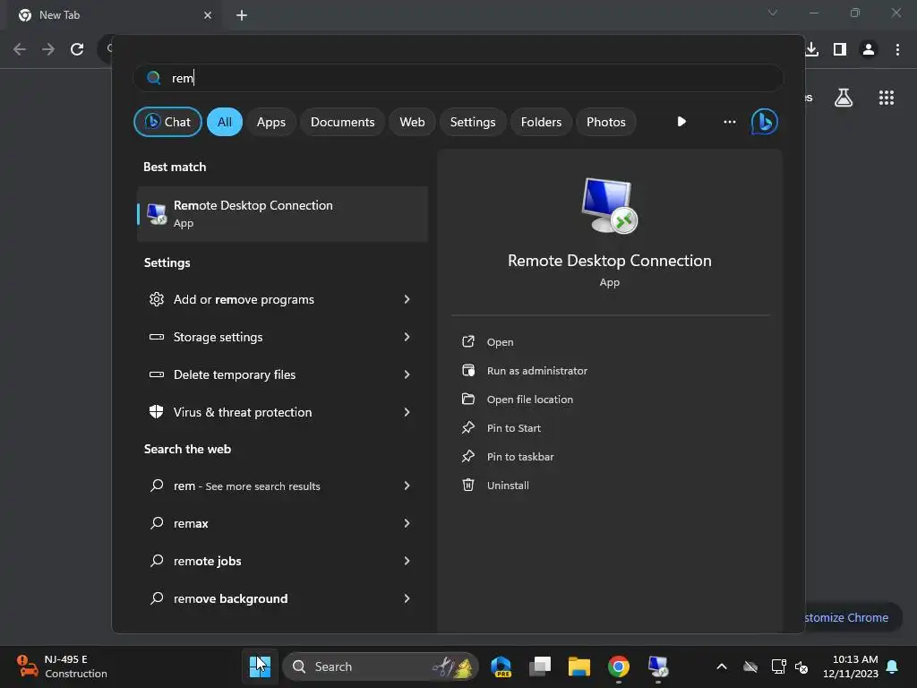The height and width of the screenshot is (688, 917).
Task: Click Chrome forward navigation arrow
Action: (48, 49)
